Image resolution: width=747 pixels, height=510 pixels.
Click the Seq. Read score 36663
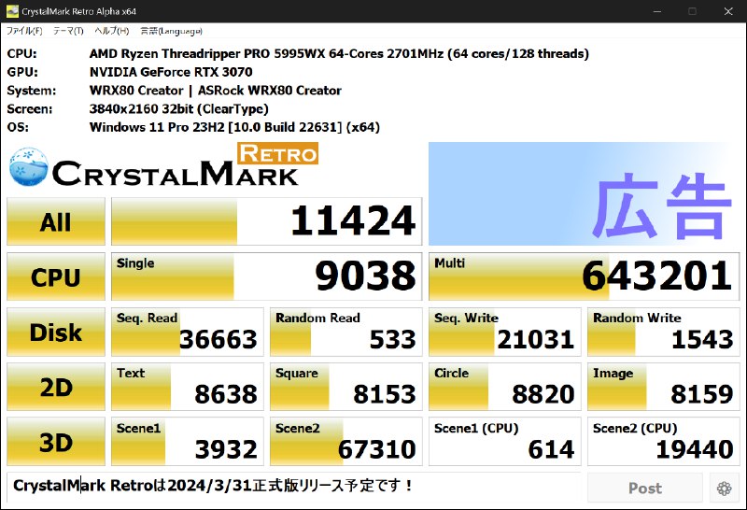click(188, 332)
